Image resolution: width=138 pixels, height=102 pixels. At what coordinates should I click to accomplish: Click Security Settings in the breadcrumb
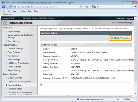click(81, 29)
